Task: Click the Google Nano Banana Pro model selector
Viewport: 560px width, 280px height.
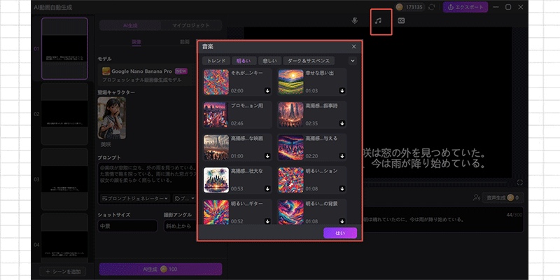Action: click(x=147, y=75)
